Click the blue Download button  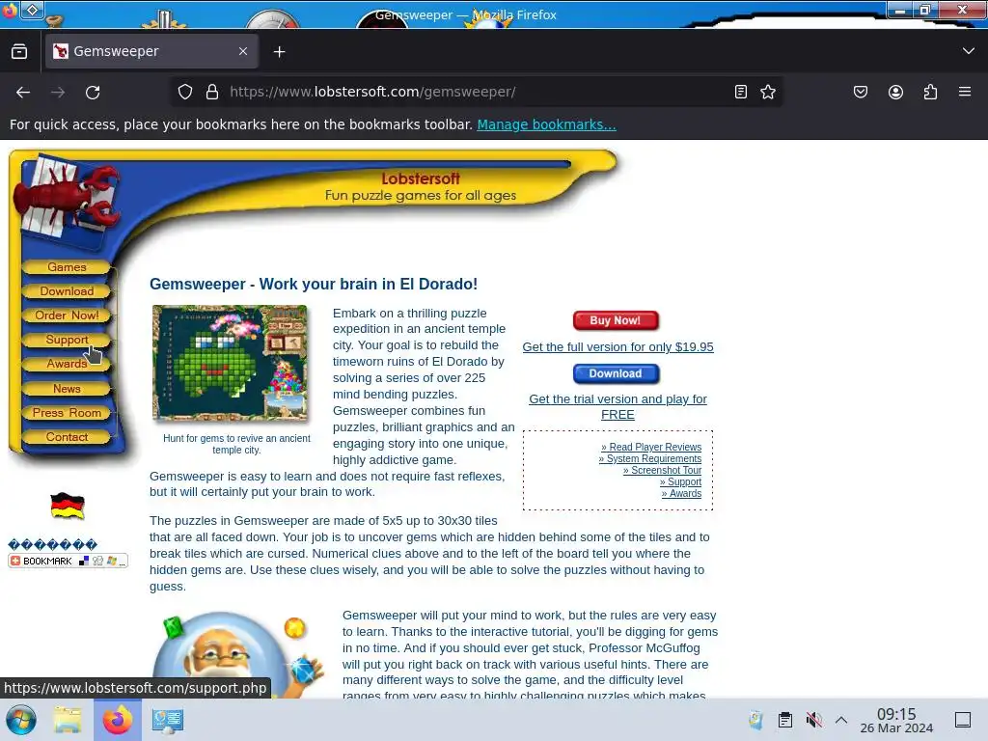coord(616,373)
